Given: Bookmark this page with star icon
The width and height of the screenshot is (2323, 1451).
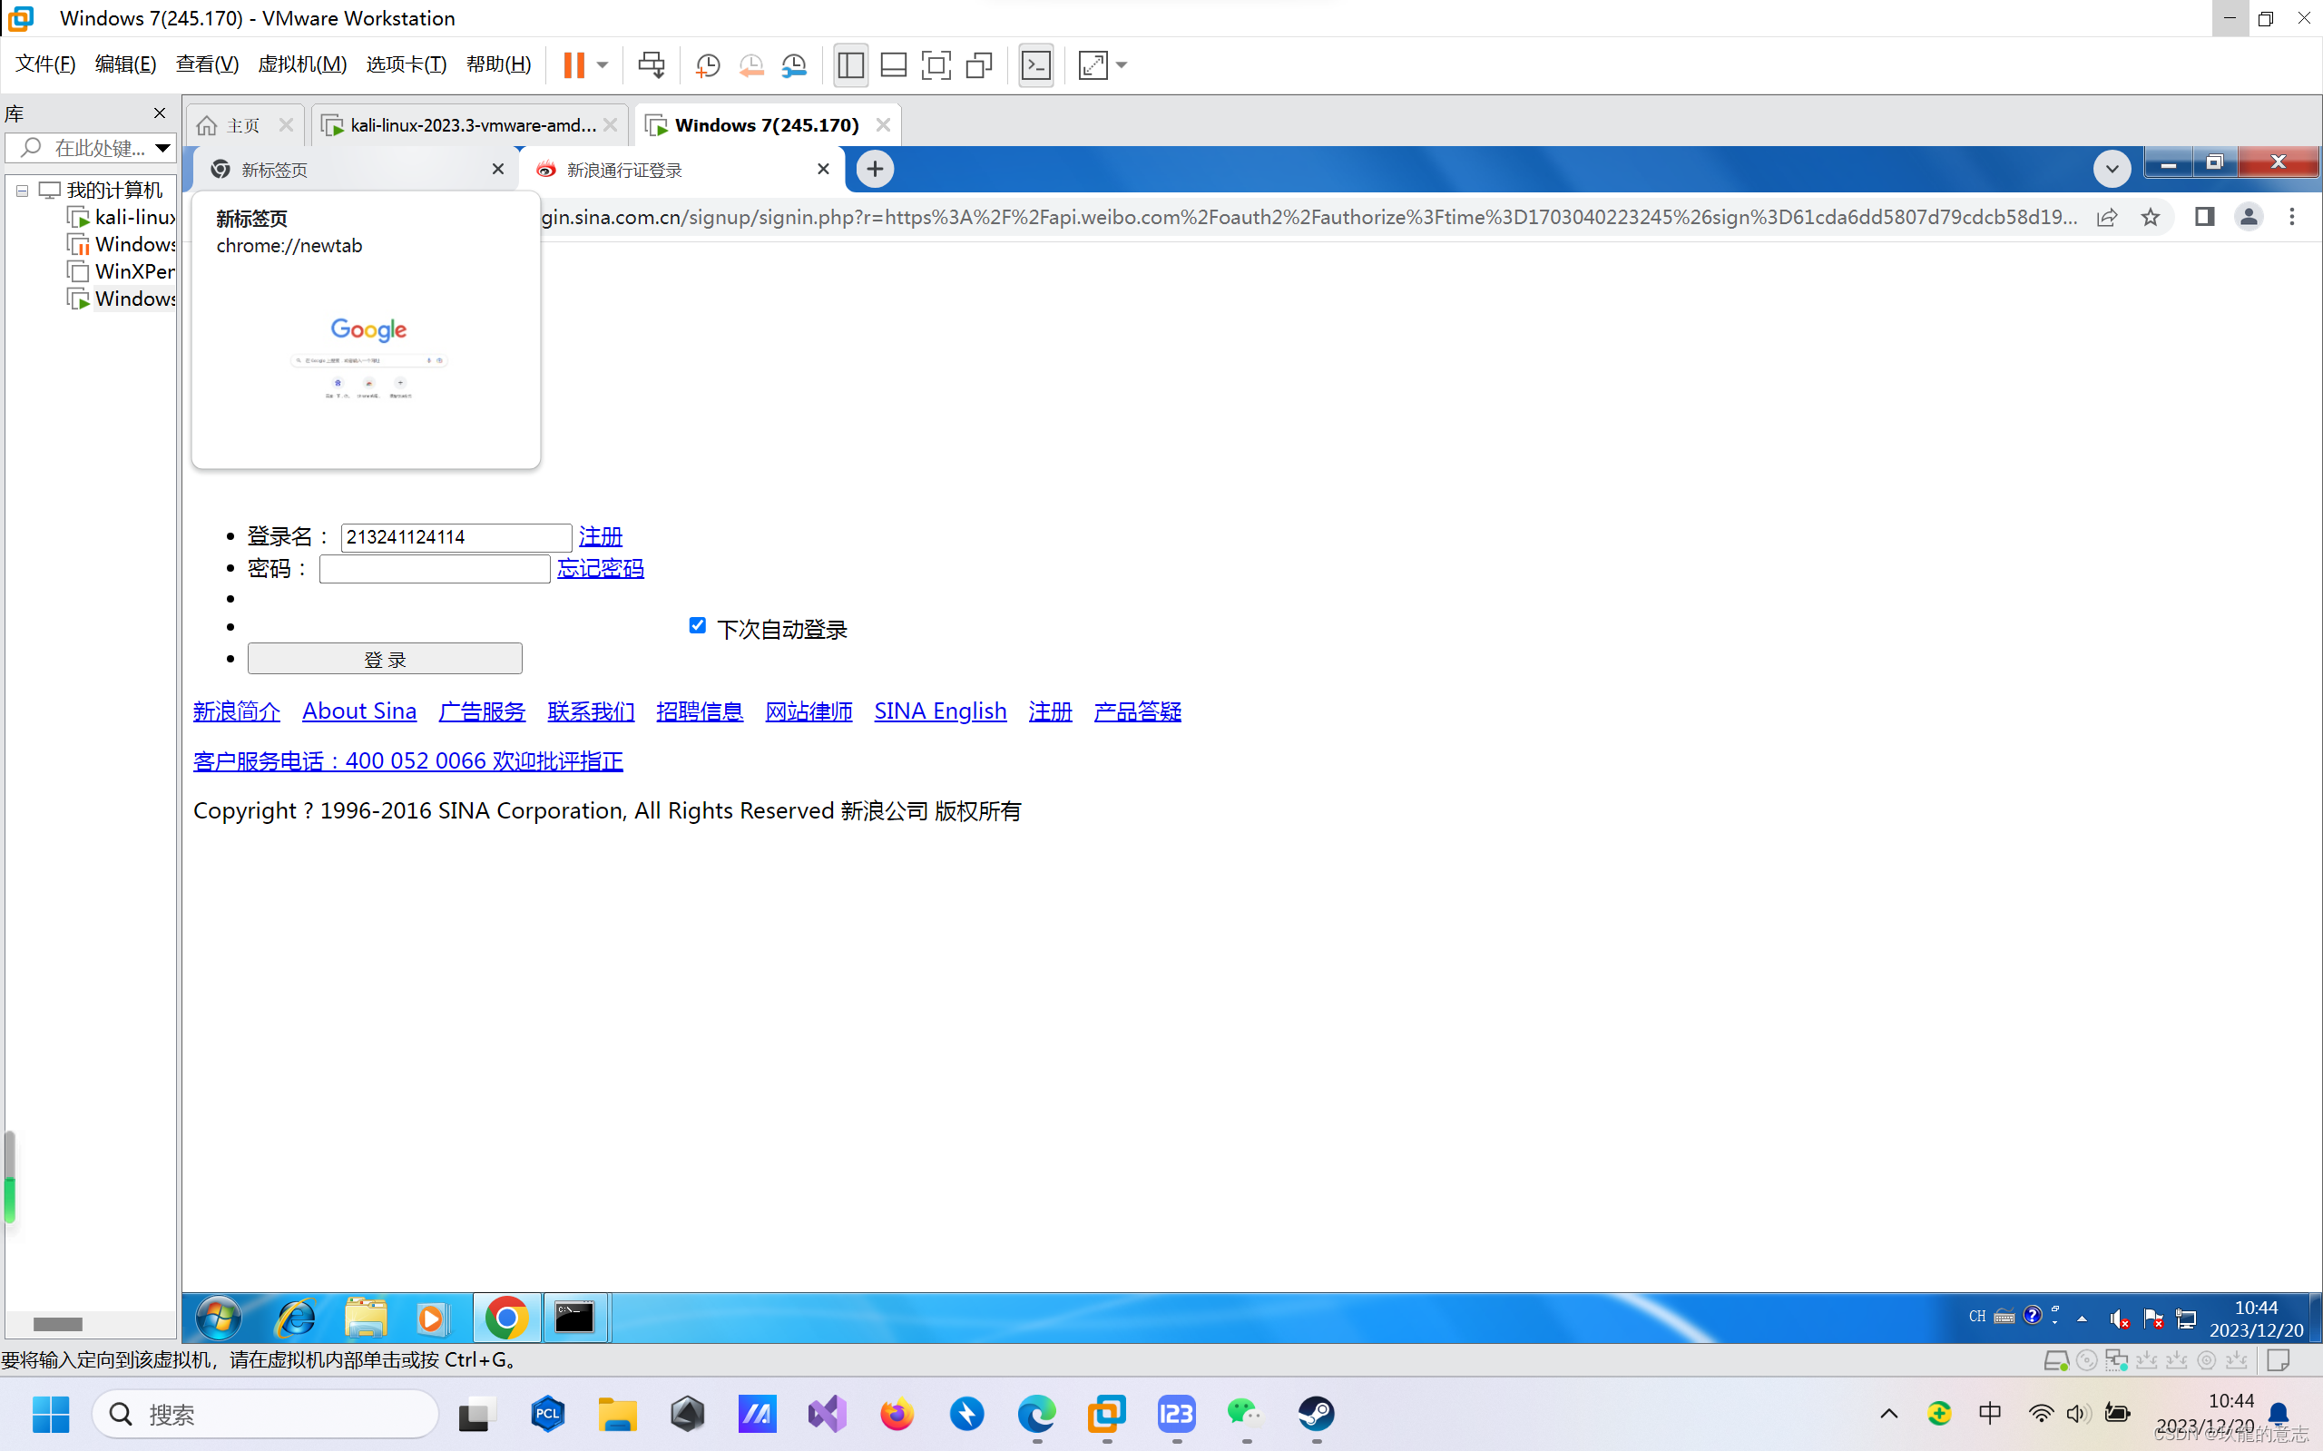Looking at the screenshot, I should click(x=2151, y=218).
